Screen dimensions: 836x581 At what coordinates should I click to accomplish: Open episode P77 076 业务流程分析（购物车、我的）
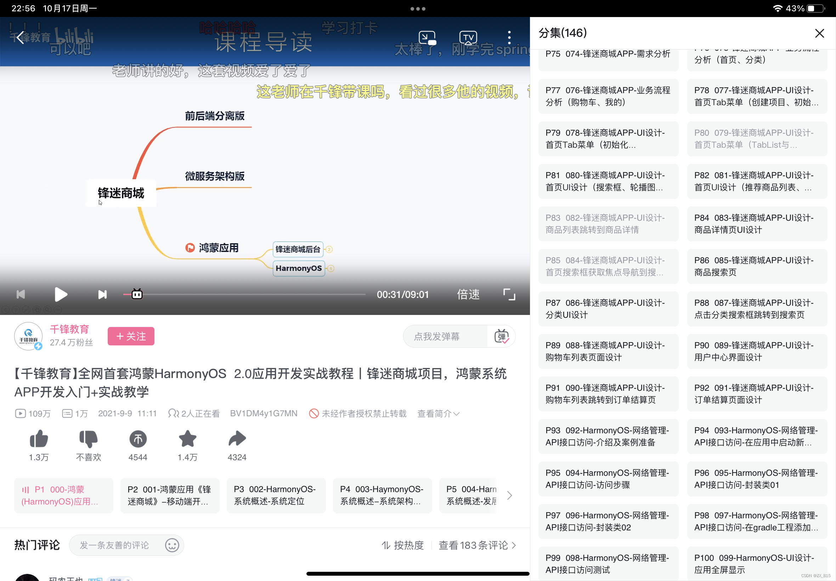click(608, 96)
